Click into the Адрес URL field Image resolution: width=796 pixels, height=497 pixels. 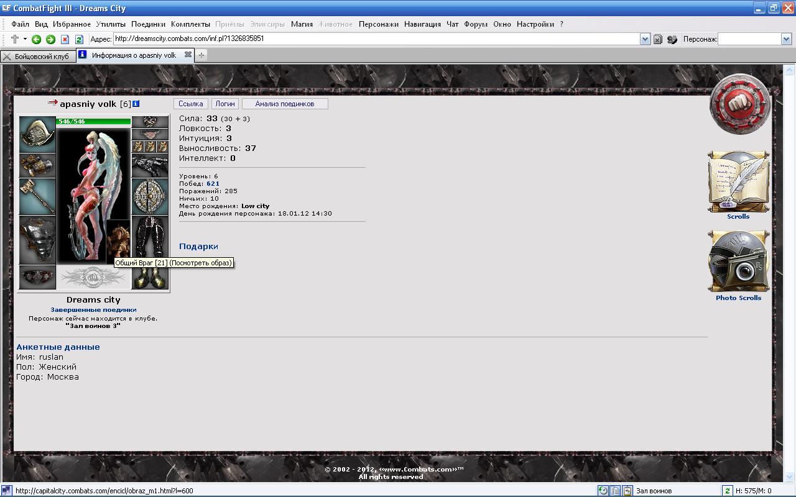coord(376,39)
